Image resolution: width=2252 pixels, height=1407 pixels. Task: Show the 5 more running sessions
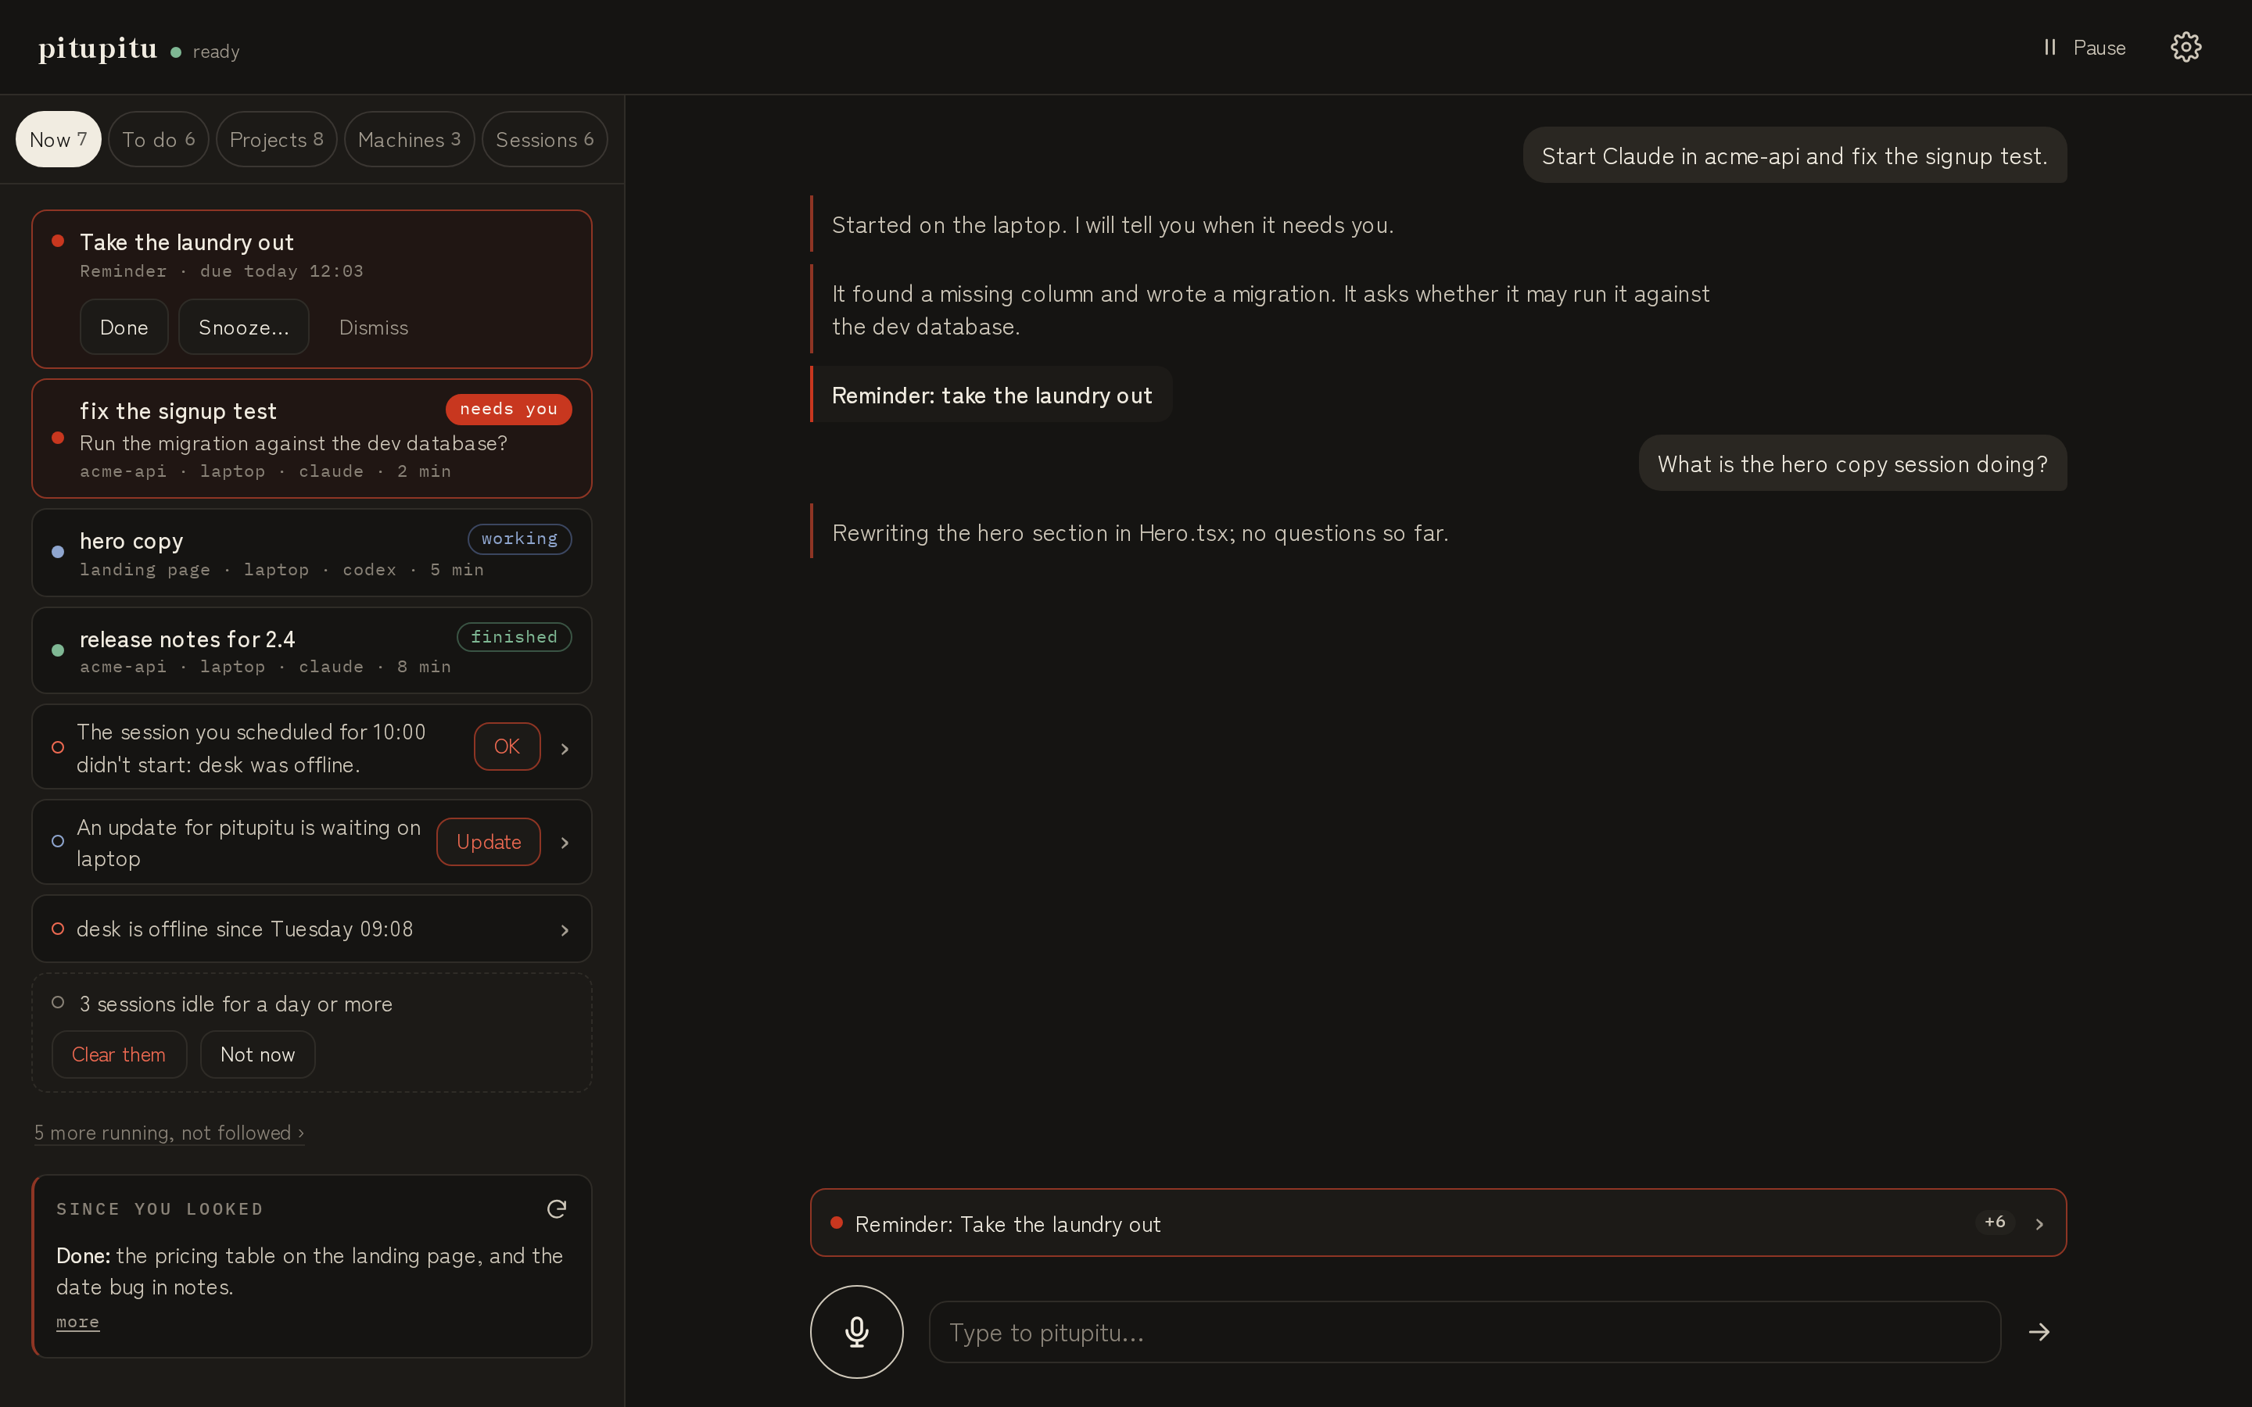click(170, 1133)
